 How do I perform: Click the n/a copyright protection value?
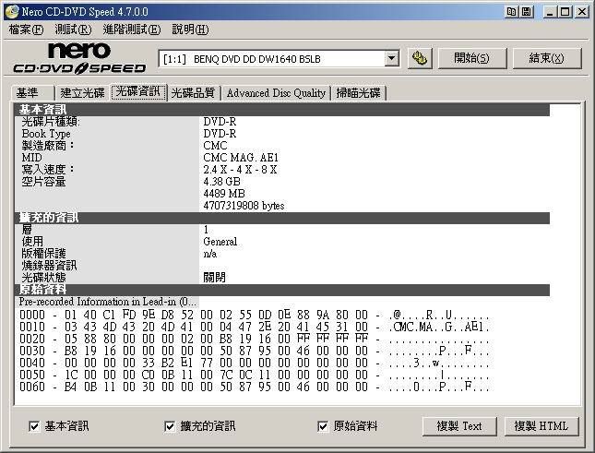pos(210,254)
